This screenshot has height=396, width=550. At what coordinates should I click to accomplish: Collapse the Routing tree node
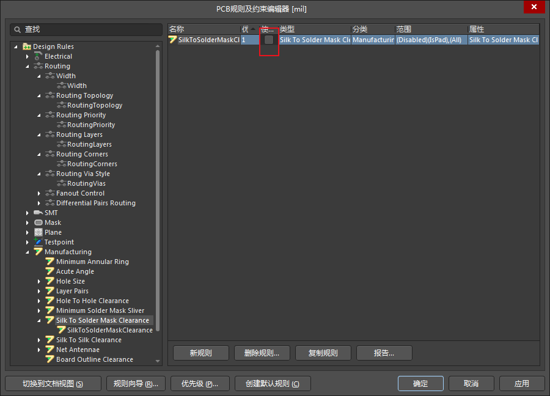[28, 66]
